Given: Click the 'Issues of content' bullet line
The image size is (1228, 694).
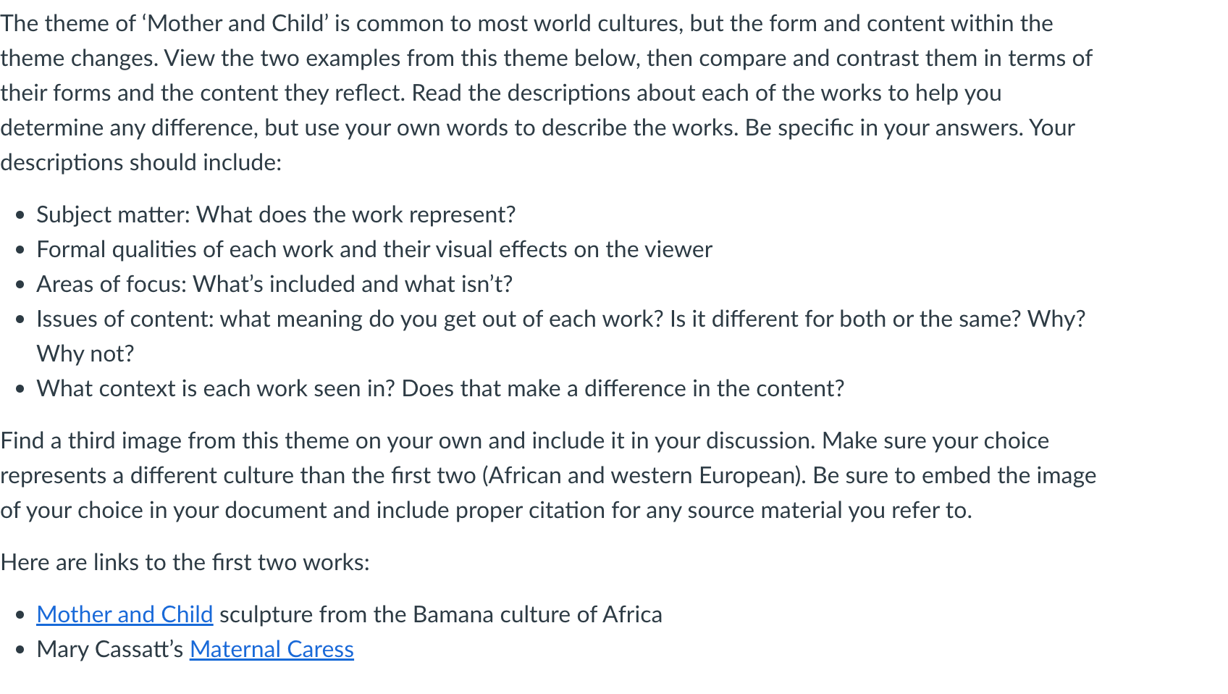Looking at the screenshot, I should pyautogui.click(x=561, y=319).
